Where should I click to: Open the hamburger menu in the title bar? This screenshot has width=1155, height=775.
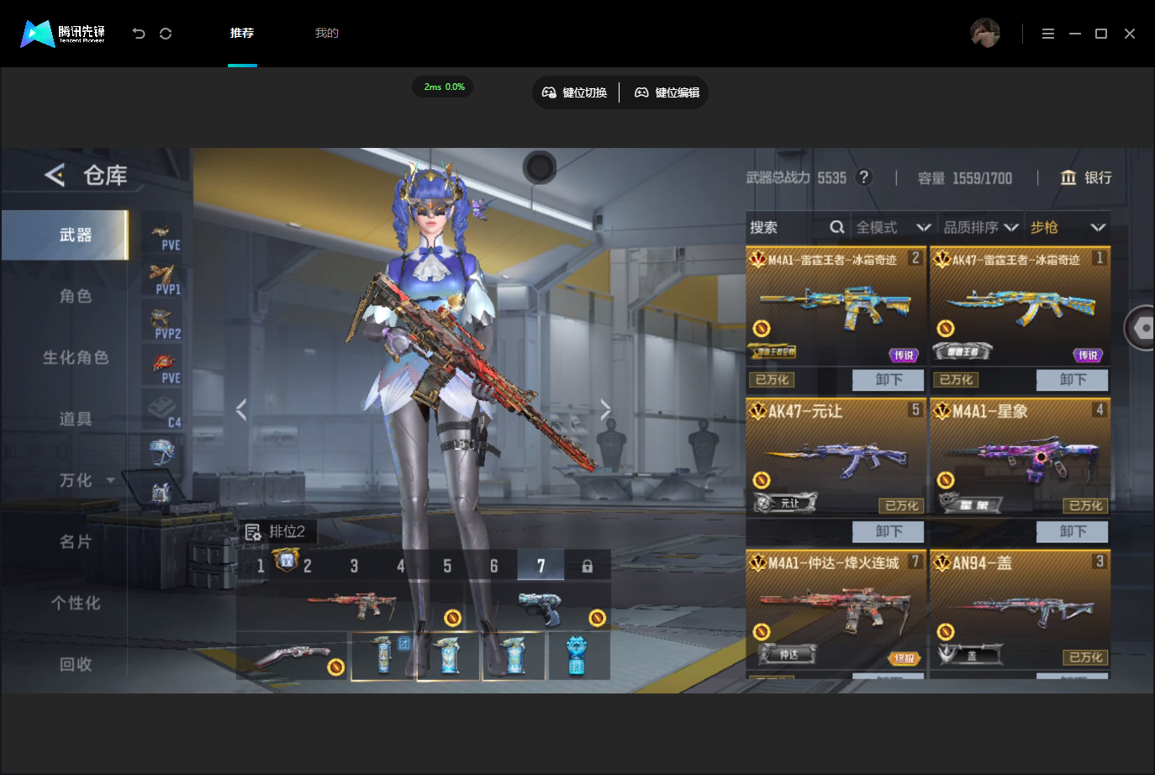pos(1048,34)
